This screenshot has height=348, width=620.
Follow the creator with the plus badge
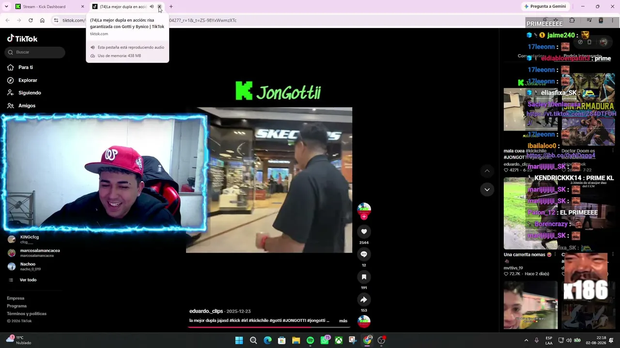tap(364, 217)
